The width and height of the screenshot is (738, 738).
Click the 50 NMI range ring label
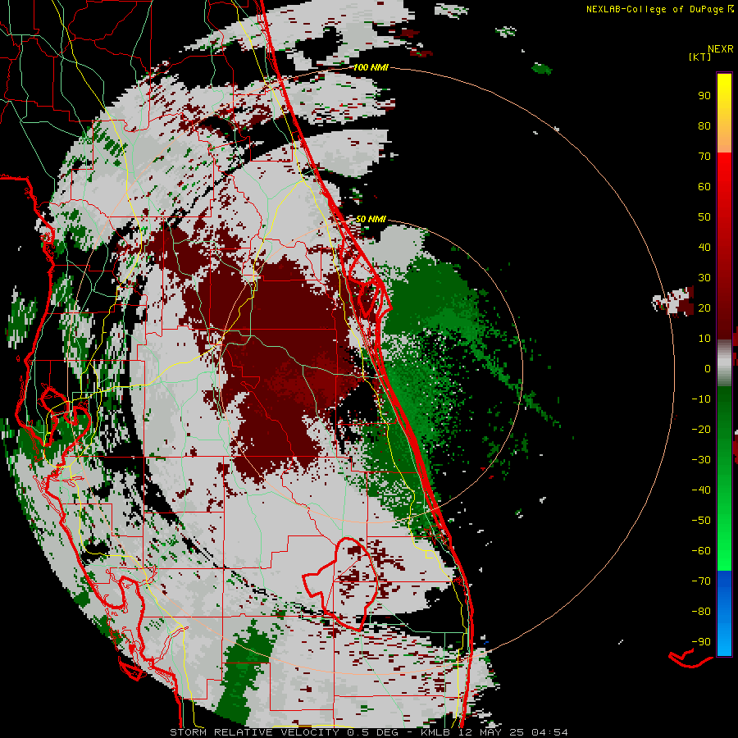click(x=371, y=219)
